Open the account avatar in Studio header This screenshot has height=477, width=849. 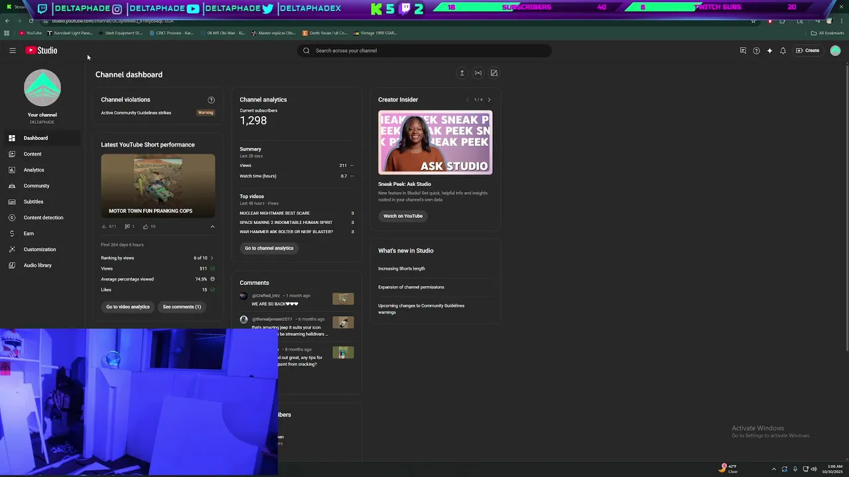(x=835, y=50)
